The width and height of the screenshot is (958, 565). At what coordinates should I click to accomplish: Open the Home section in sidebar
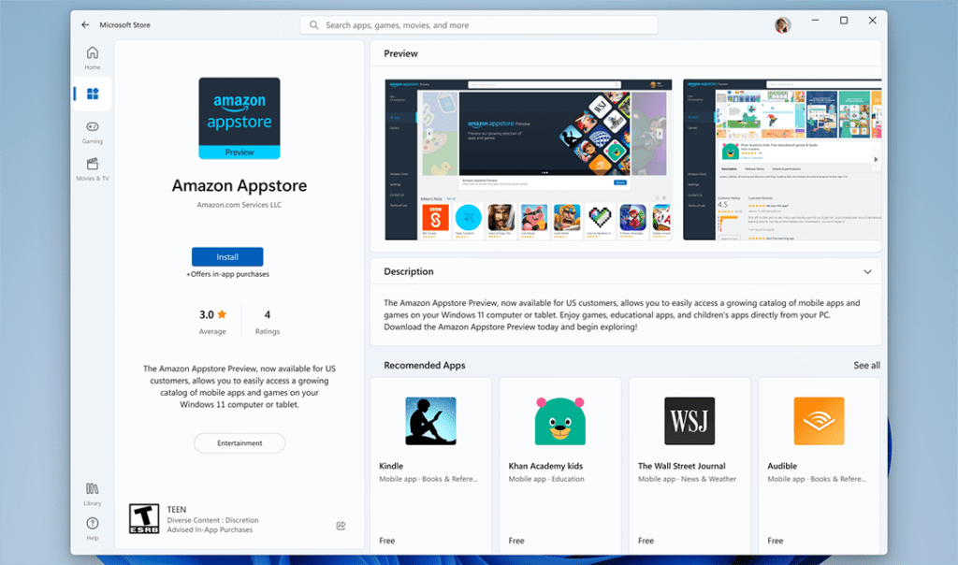[x=93, y=58]
